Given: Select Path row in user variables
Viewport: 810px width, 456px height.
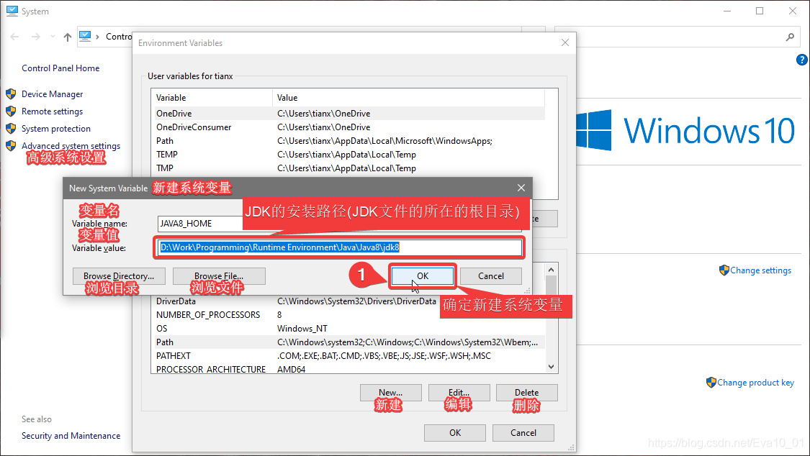Looking at the screenshot, I should [348, 140].
